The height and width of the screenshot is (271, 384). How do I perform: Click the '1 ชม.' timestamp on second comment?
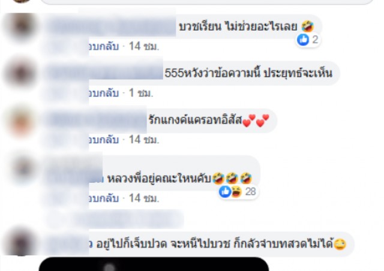141,93
